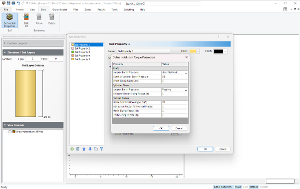Image resolution: width=300 pixels, height=189 pixels.
Task: Click the Print icon in title bar
Action: [13, 3]
